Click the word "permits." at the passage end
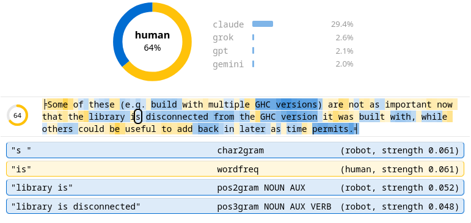Viewport: 471px width, 223px height. 334,130
